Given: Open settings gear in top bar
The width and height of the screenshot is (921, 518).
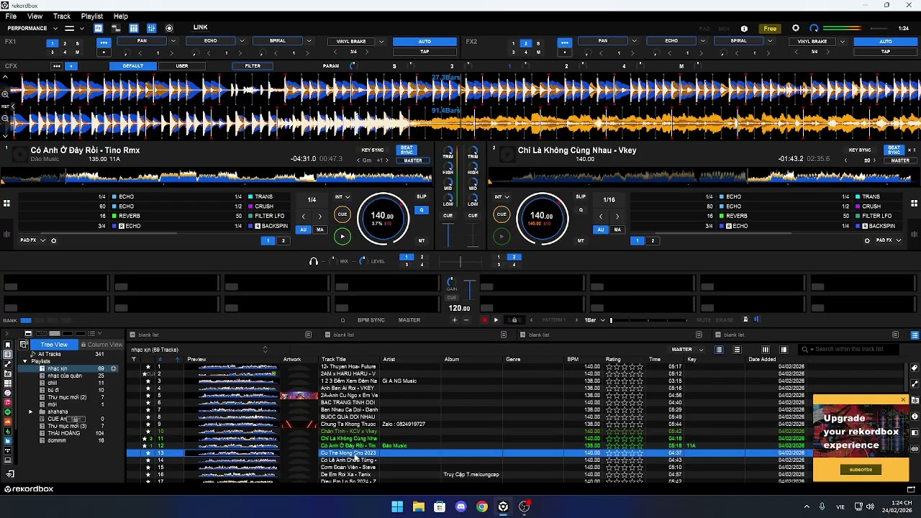Looking at the screenshot, I should (x=796, y=28).
